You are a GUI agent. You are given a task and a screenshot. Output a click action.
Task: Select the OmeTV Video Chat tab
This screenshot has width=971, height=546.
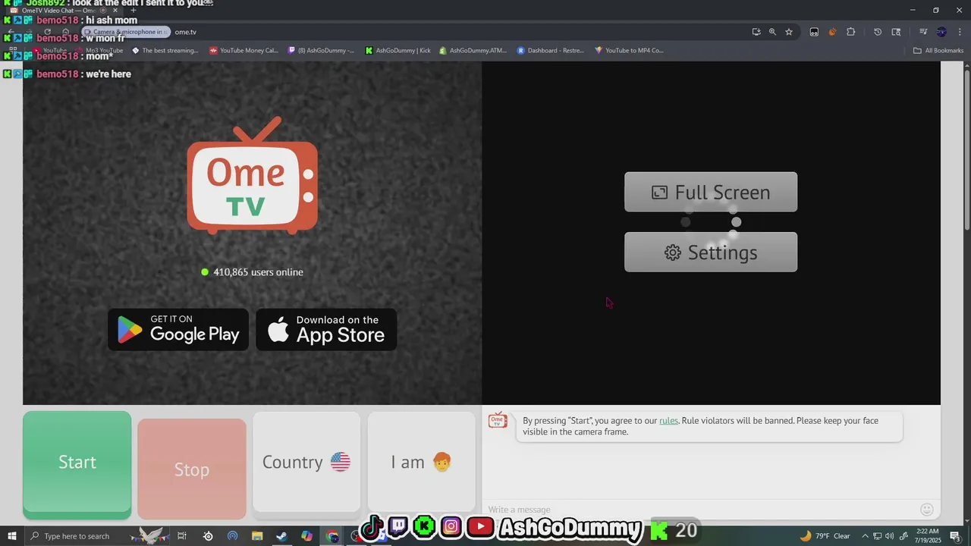point(64,11)
